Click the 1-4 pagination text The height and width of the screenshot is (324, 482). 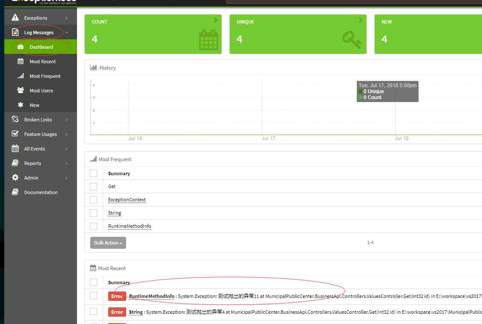(x=370, y=242)
